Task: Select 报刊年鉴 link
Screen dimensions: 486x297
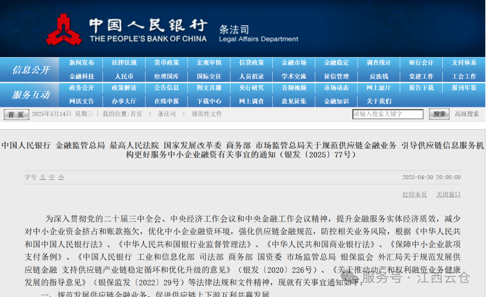Action: point(464,88)
